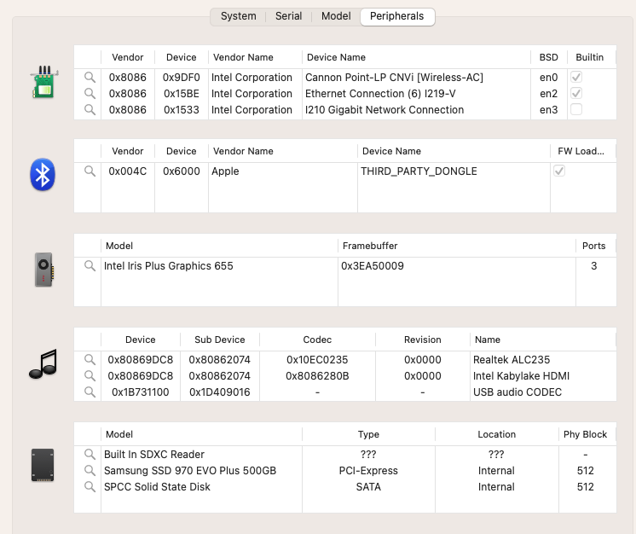Select 'PCI-Express' type cell
This screenshot has width=636, height=534.
(x=368, y=470)
